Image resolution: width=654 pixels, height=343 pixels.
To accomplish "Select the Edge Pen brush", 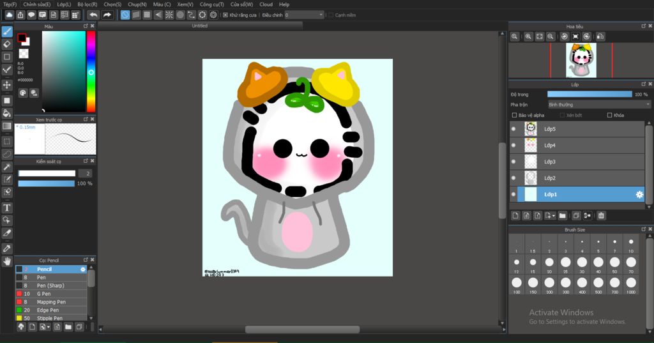I will pos(51,310).
